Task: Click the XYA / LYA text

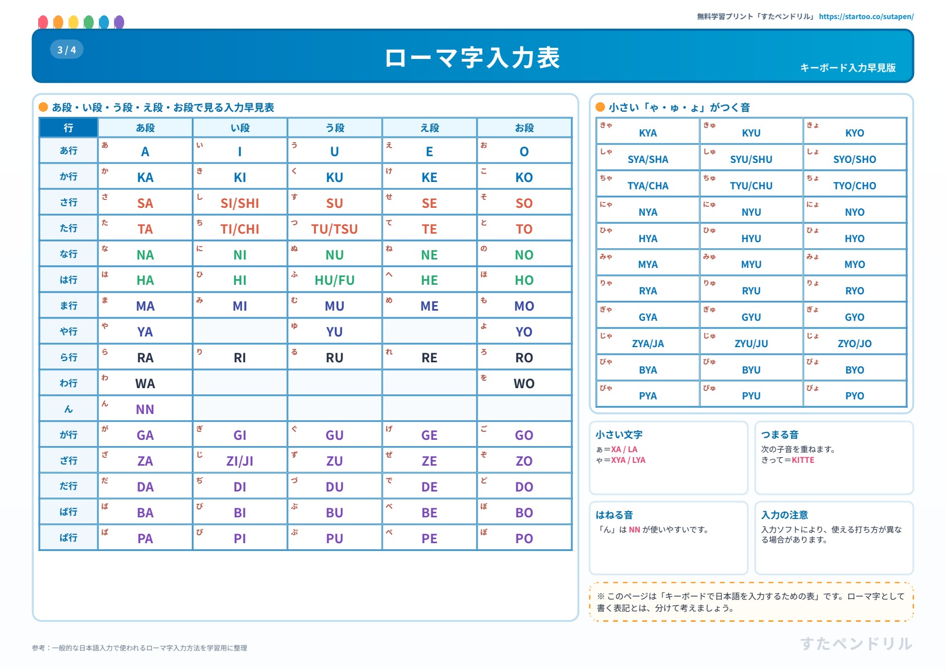Action: [x=628, y=460]
